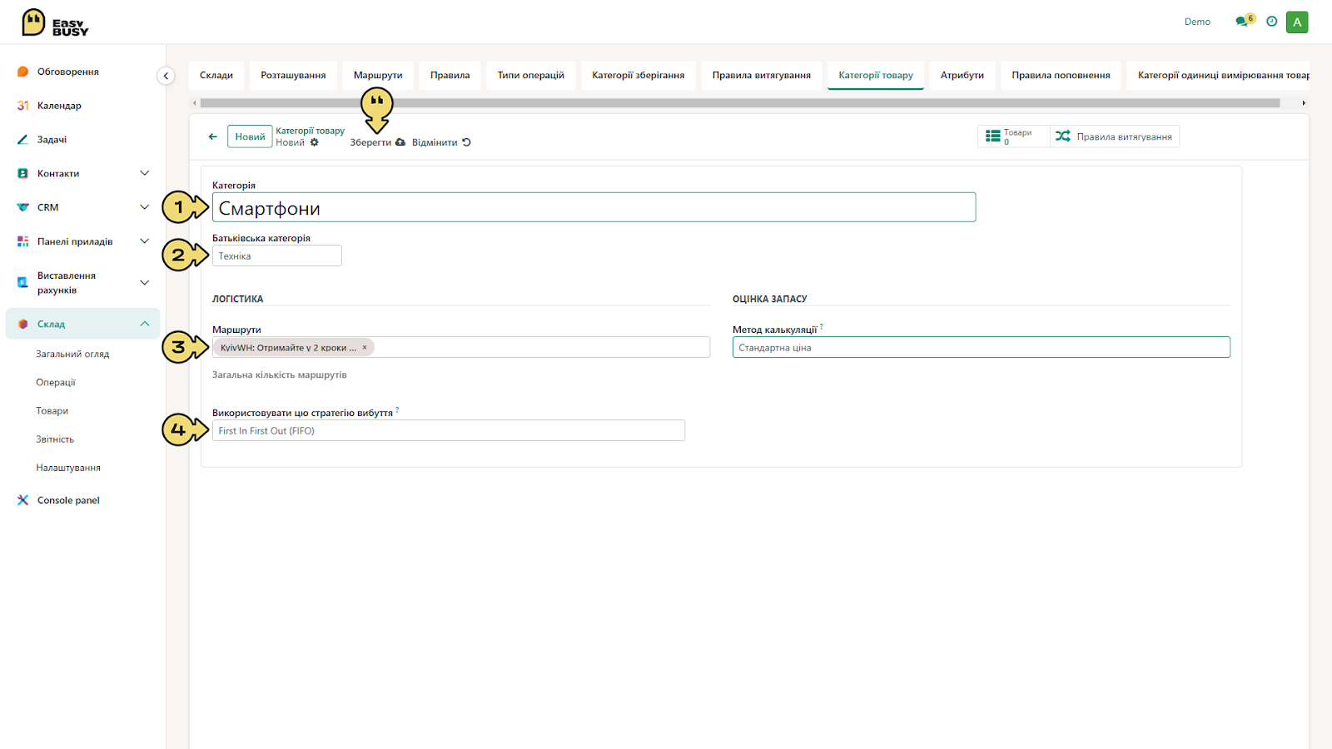Screen dimensions: 1332x749
Task: Switch to the Маршрути tab
Action: pyautogui.click(x=378, y=75)
